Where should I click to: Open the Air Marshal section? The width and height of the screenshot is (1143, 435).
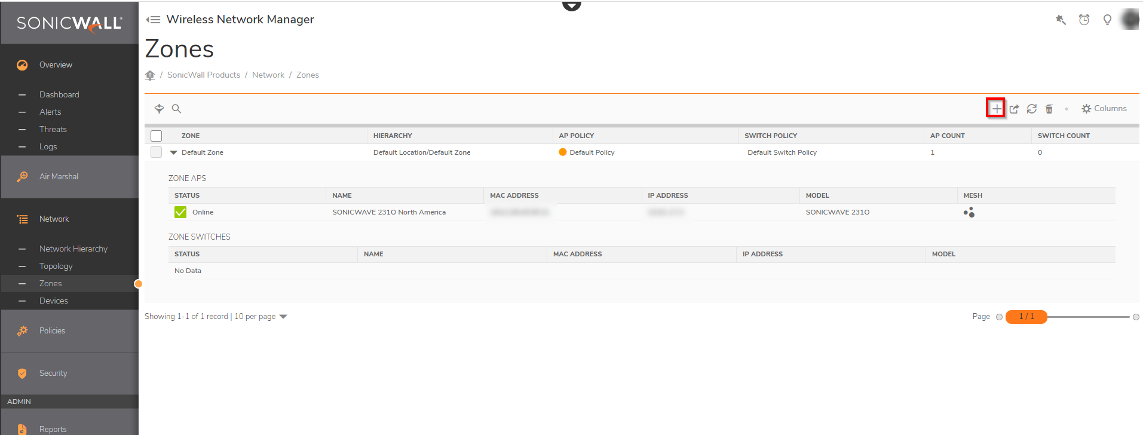[x=59, y=176]
